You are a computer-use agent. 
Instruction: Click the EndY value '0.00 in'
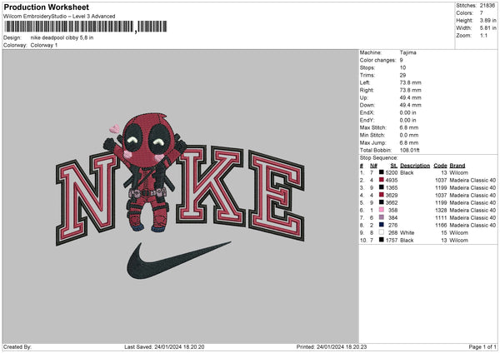[x=407, y=120]
